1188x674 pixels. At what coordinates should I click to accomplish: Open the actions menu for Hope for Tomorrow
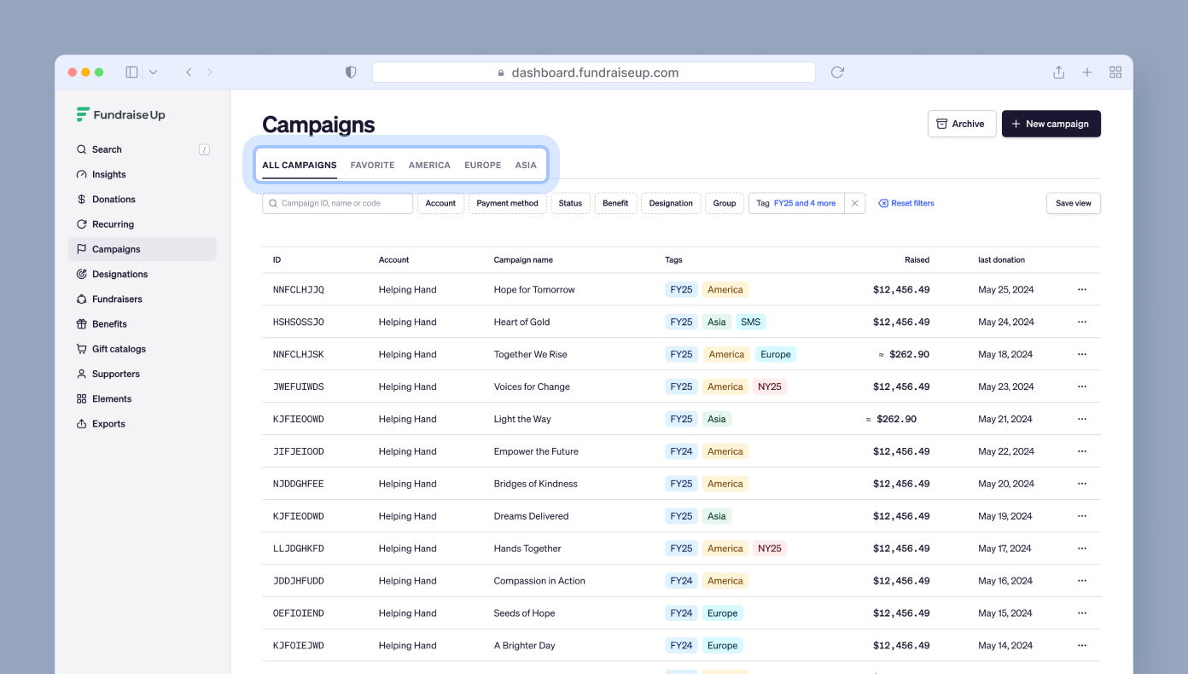click(1082, 289)
